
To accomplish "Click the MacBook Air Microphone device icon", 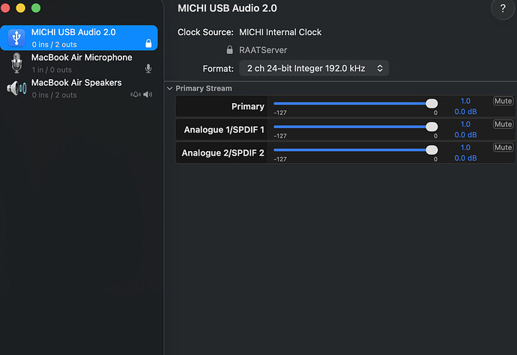I will tap(16, 63).
